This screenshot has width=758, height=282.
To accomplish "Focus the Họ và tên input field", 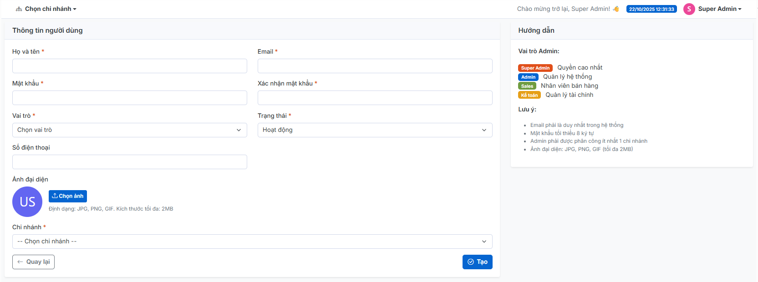I will 129,66.
